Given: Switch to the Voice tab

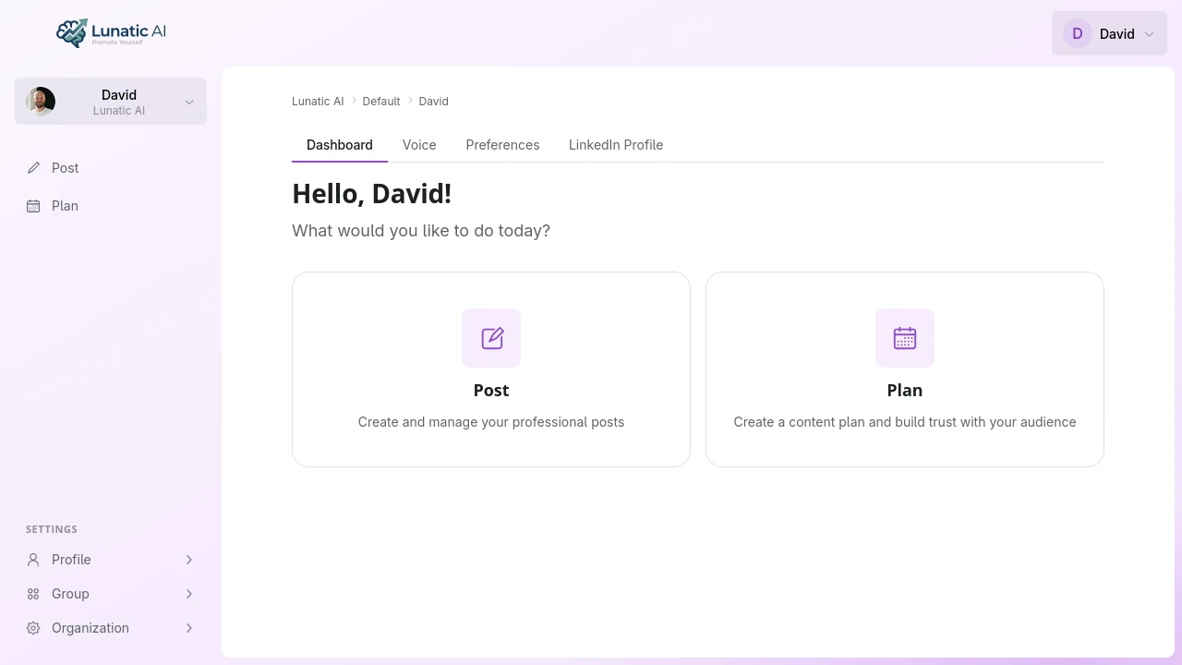Looking at the screenshot, I should pos(419,145).
